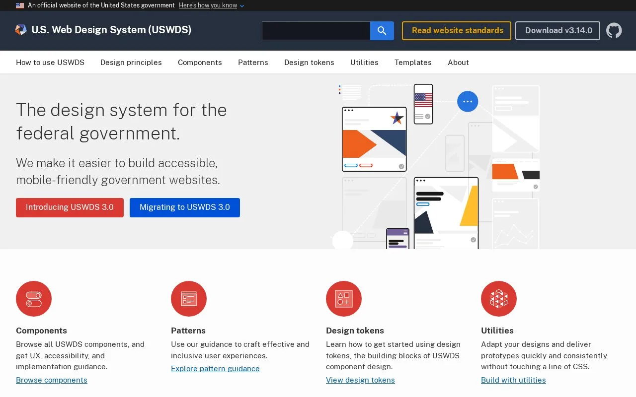Click the Components heading text

click(x=41, y=331)
